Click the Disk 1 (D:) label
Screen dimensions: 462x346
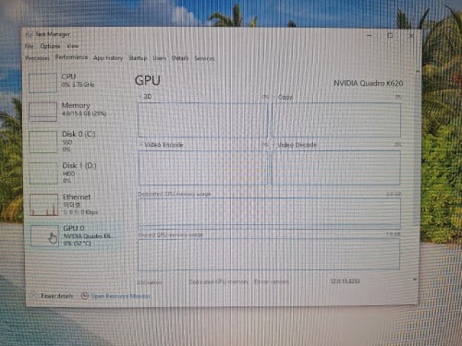click(79, 165)
